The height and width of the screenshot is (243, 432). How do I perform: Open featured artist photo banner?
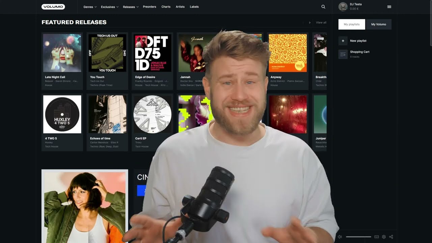pos(85,206)
